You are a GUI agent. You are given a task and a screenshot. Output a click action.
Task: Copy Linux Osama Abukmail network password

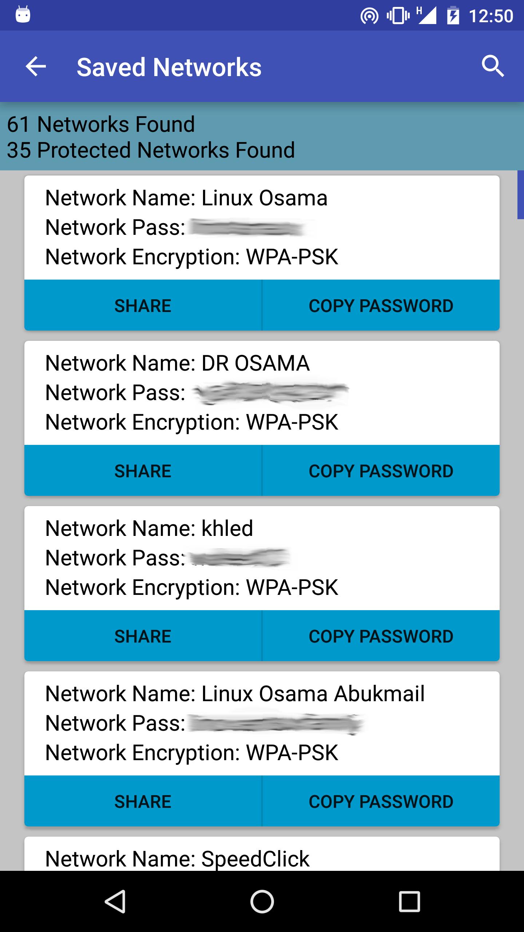point(381,801)
